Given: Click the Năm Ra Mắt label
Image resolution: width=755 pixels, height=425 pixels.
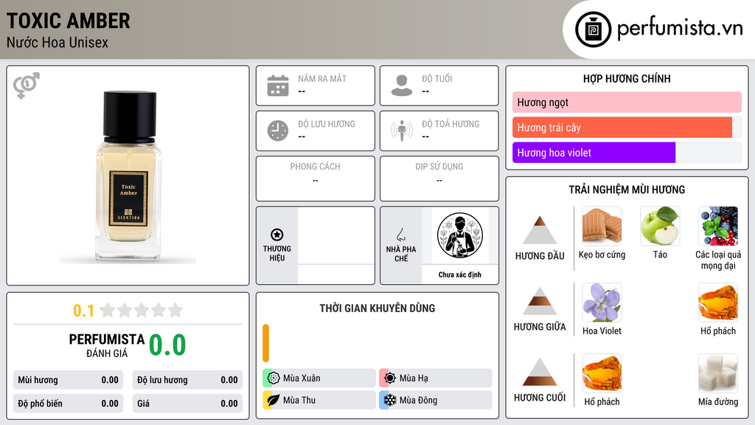Looking at the screenshot, I should pos(322,78).
